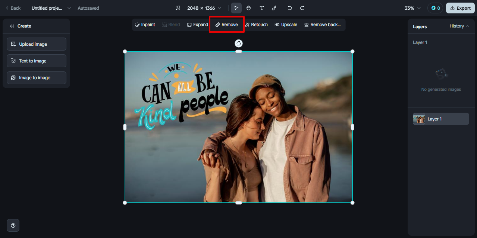477x238 pixels.
Task: Choose the HD Upscale tool
Action: point(286,25)
